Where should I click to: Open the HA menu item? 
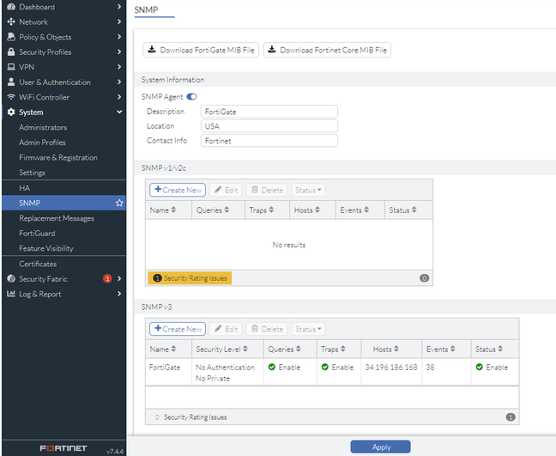click(x=25, y=188)
